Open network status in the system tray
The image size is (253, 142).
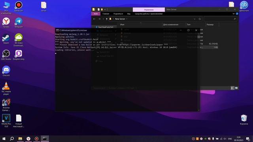tap(221, 138)
